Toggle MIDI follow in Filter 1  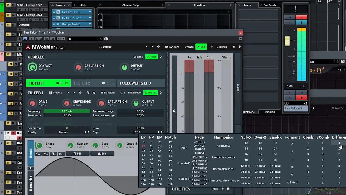[135, 93]
